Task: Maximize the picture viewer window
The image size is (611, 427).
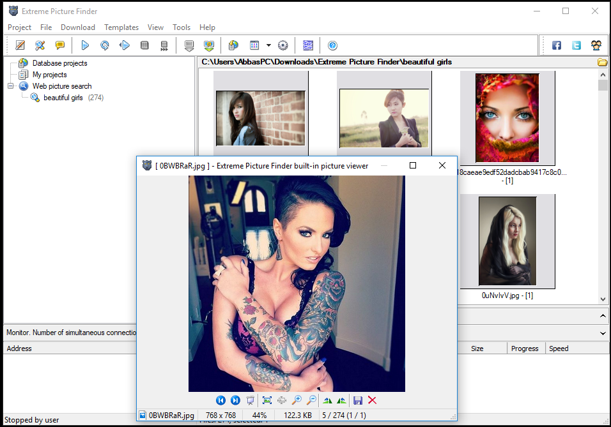Action: click(x=413, y=165)
